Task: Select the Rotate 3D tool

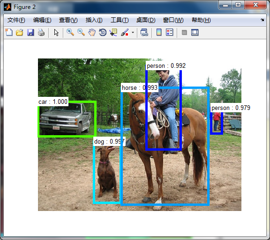Action: [x=103, y=32]
